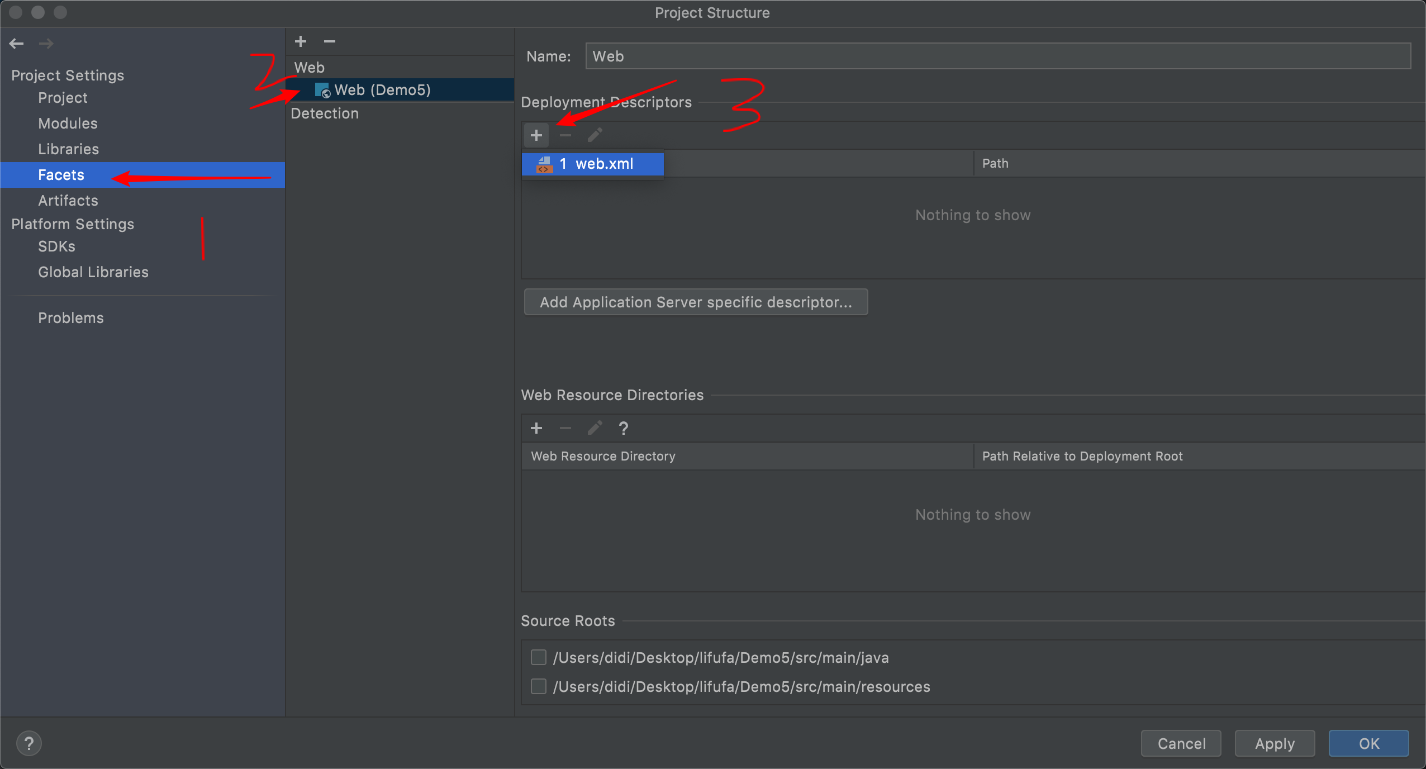1426x769 pixels.
Task: Switch to Artifacts in Project Settings
Action: [x=68, y=201]
